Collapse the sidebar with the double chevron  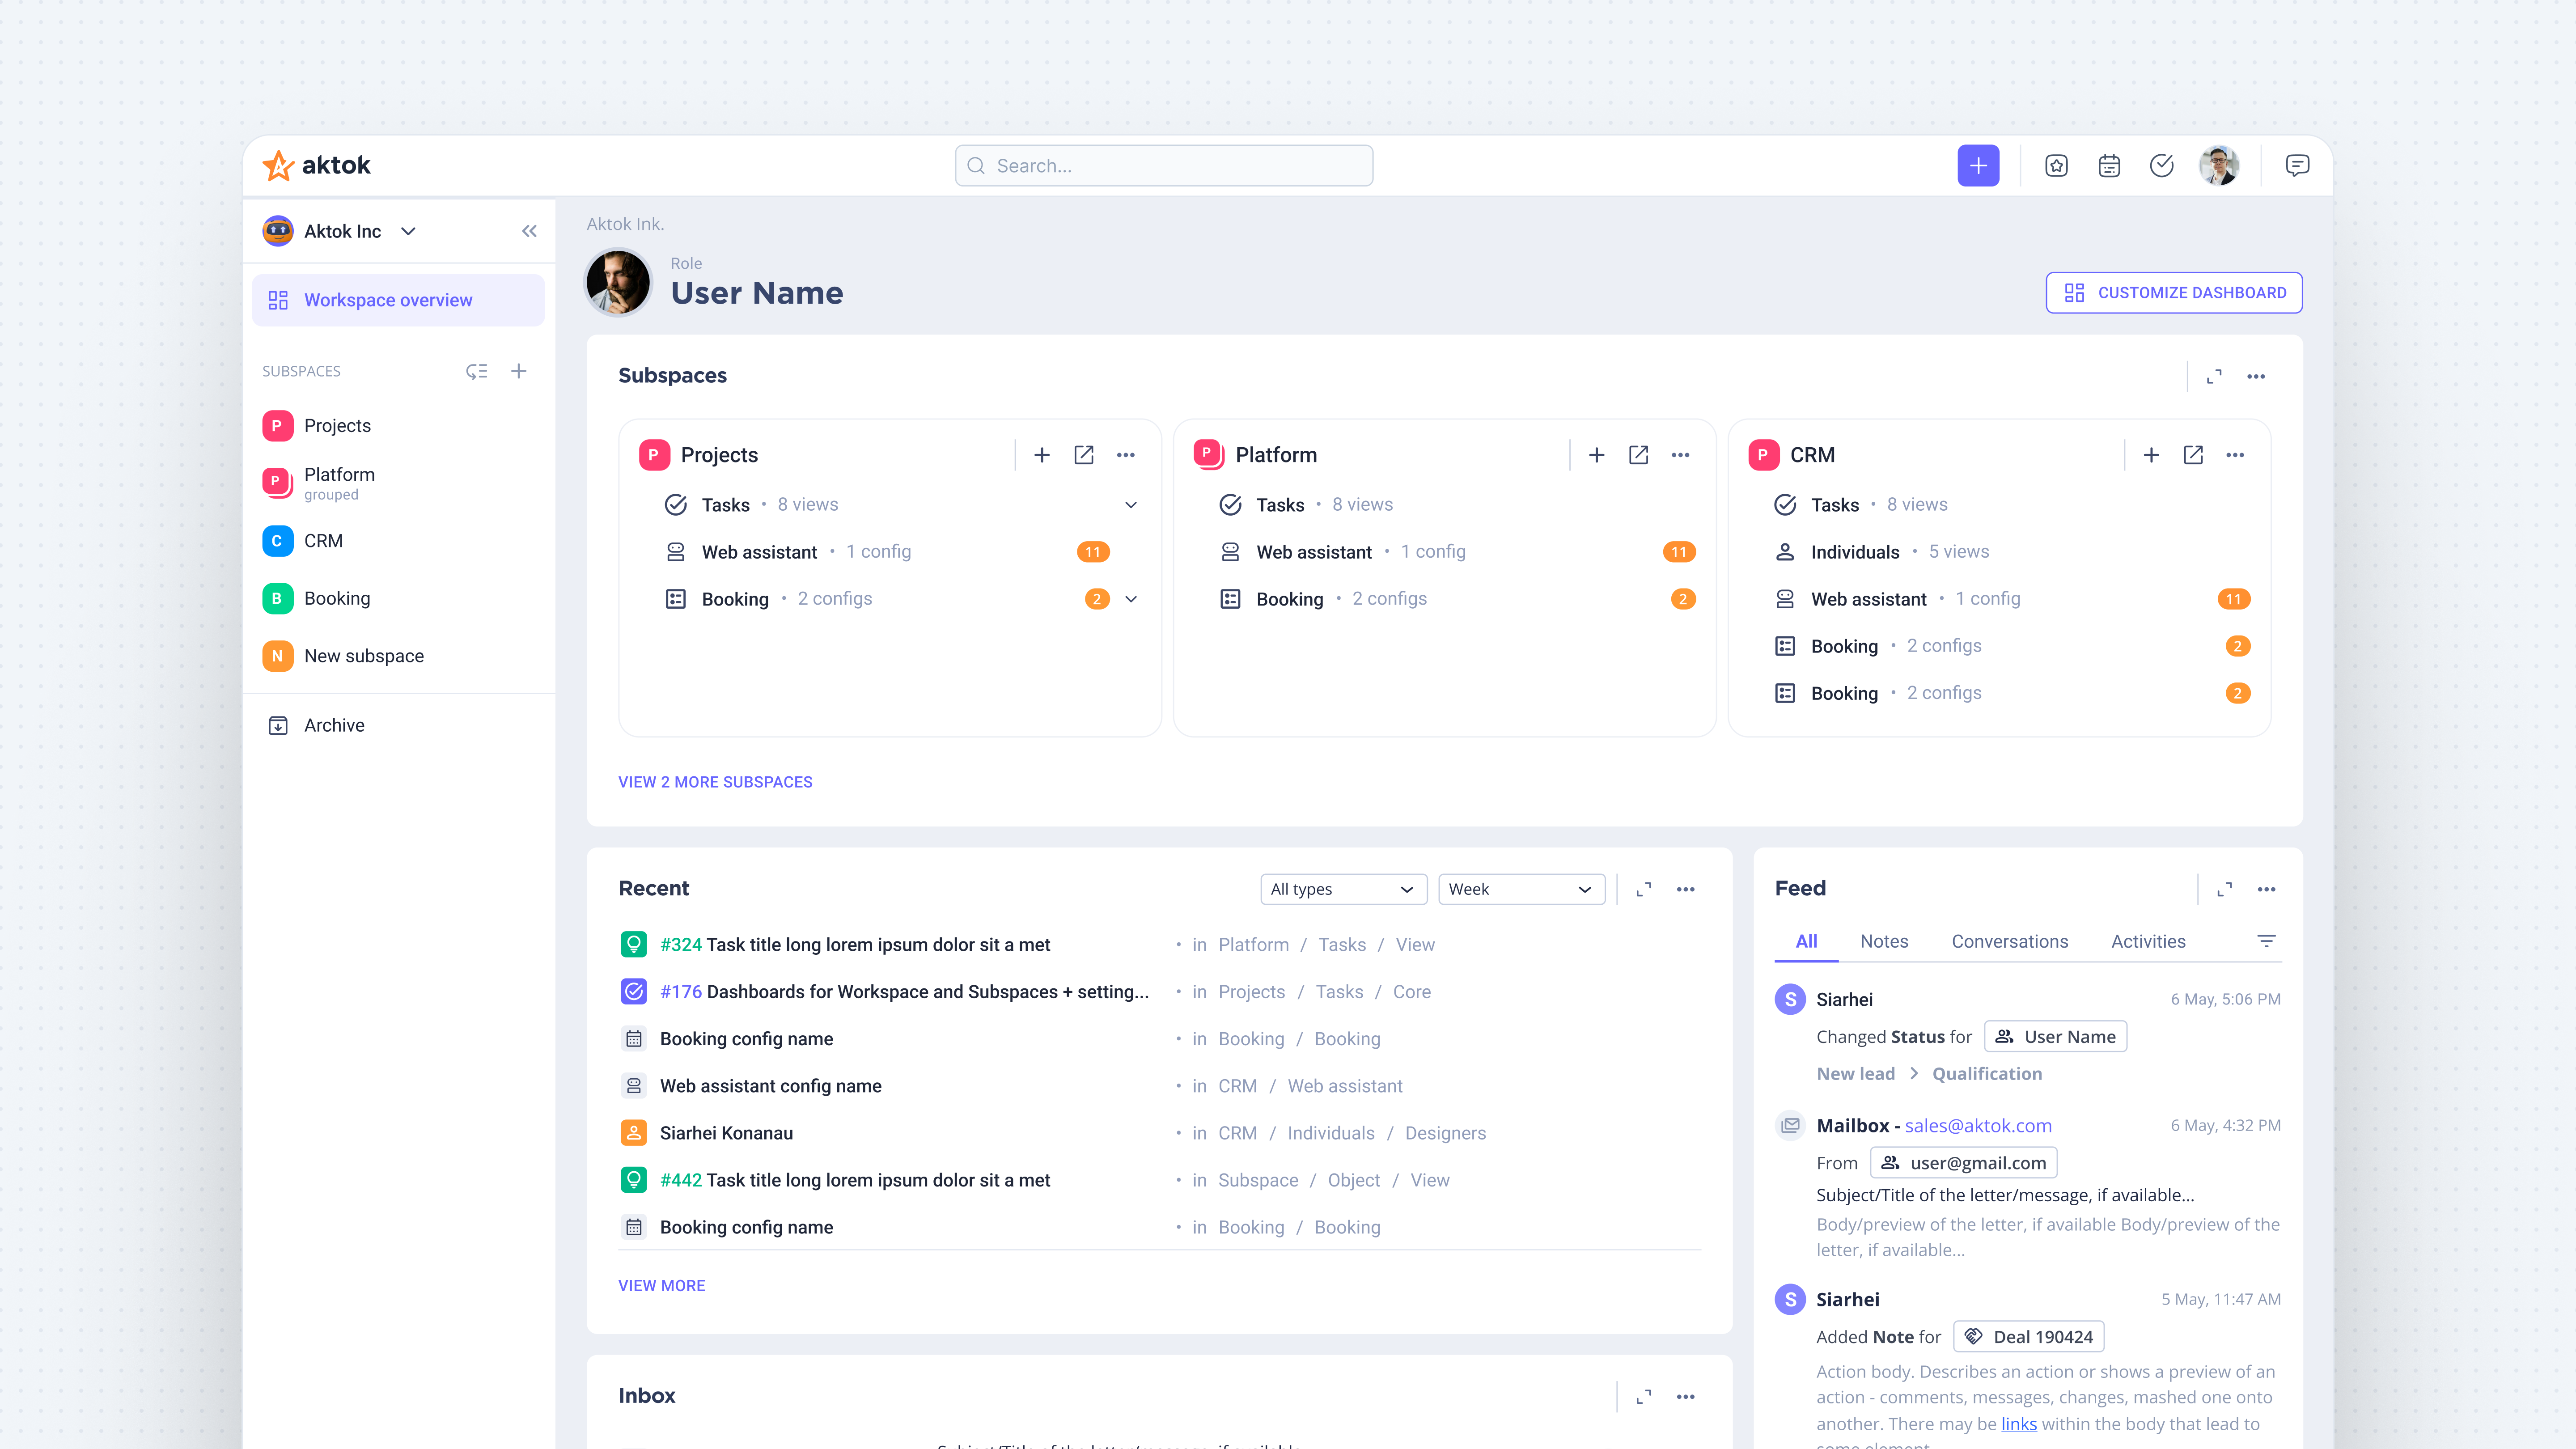[530, 231]
